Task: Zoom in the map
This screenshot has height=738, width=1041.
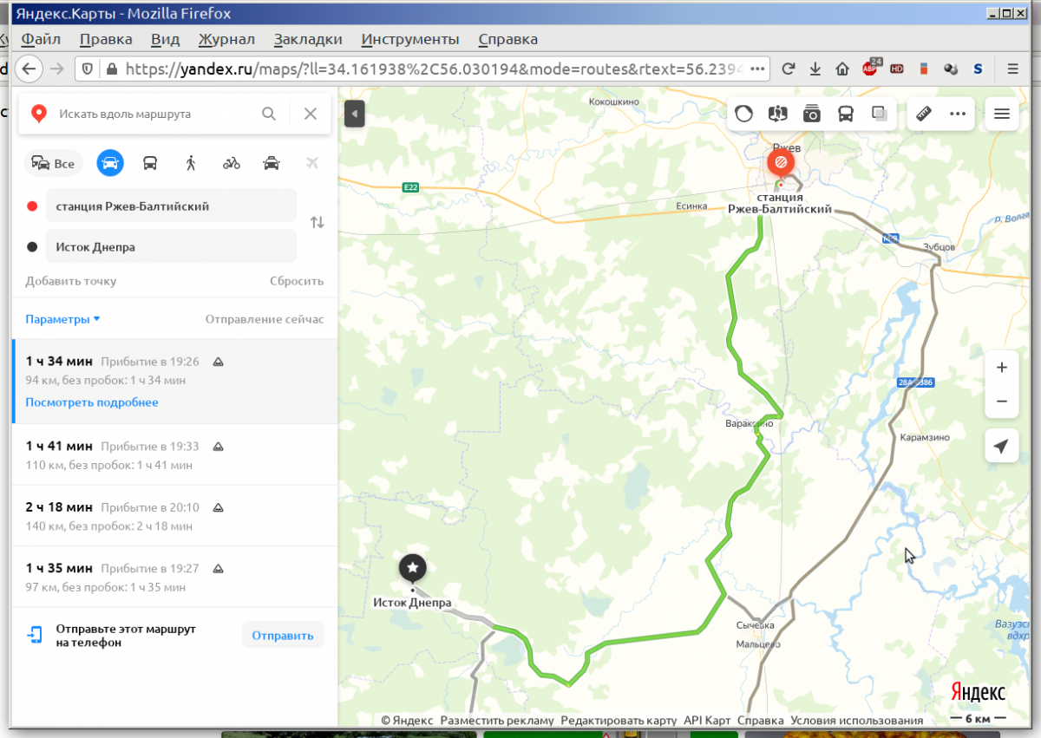Action: click(1002, 368)
